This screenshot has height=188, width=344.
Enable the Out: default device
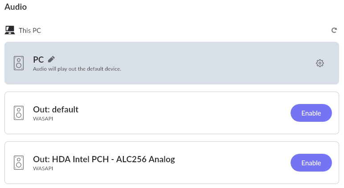coord(311,113)
